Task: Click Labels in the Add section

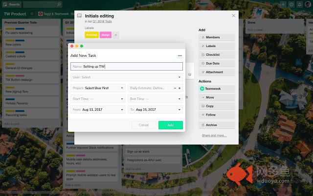Action: coord(217,46)
